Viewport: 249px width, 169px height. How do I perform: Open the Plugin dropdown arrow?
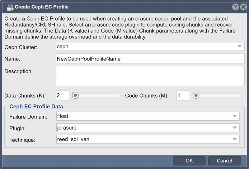click(235, 128)
